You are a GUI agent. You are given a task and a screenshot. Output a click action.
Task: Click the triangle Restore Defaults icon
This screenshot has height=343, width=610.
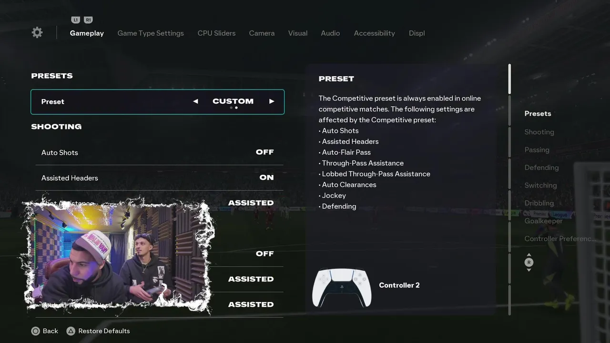(x=71, y=331)
